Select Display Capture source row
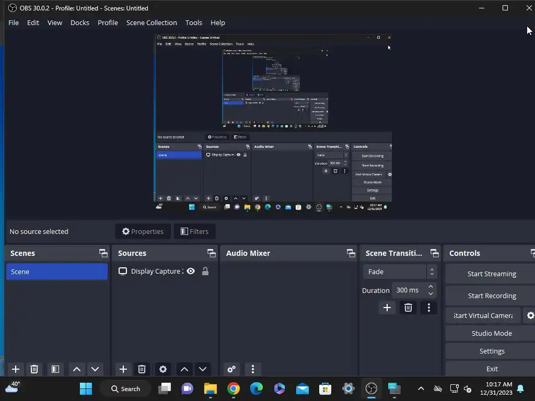Screen dimensions: 535x401 pyautogui.click(x=165, y=271)
